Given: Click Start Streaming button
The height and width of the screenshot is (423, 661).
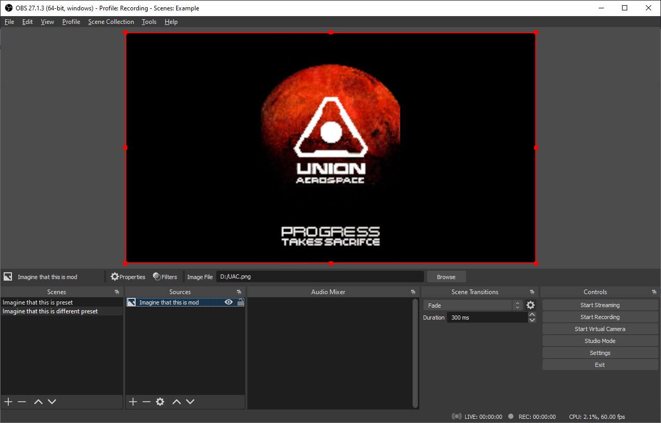Looking at the screenshot, I should 600,305.
